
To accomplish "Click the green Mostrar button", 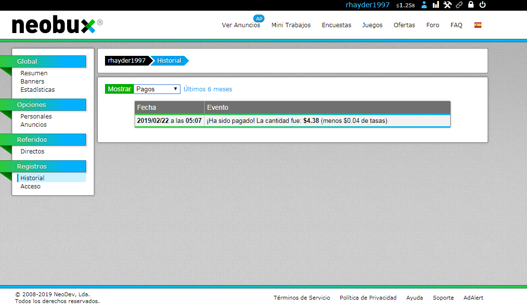I will [119, 89].
